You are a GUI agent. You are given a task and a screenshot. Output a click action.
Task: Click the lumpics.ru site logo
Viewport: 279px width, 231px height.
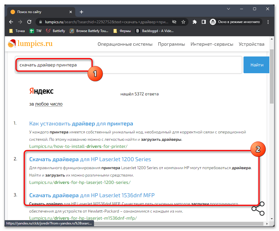30,44
